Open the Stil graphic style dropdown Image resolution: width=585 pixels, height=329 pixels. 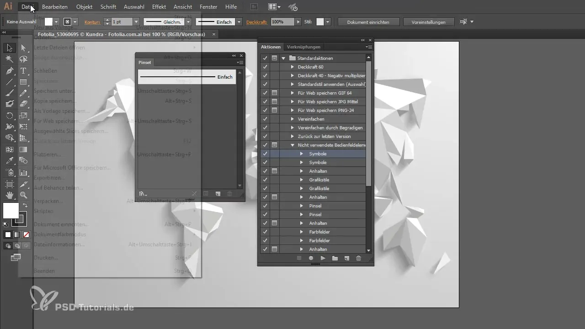coord(328,21)
